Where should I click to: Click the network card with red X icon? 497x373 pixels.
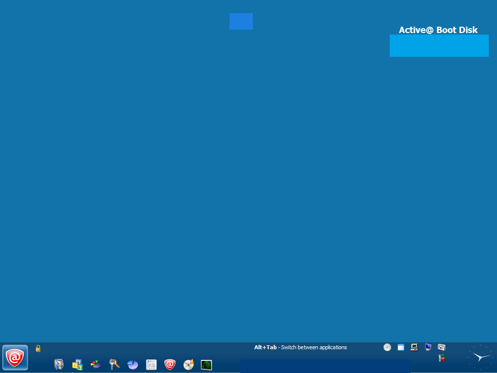click(x=442, y=358)
